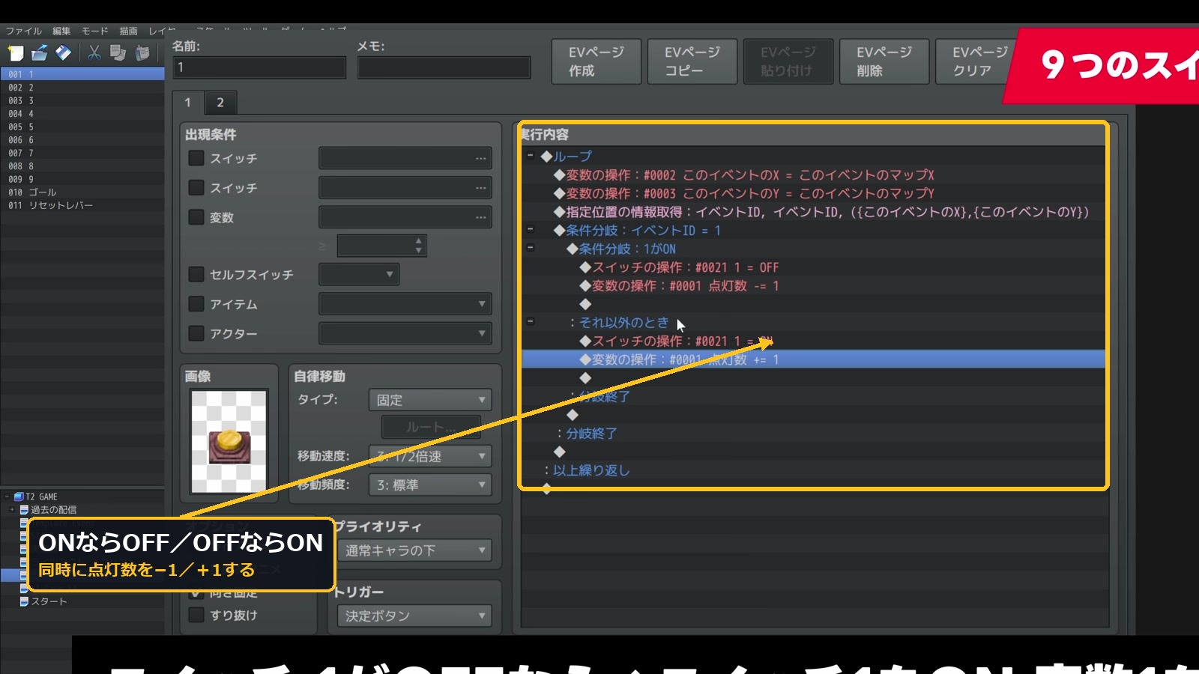Open the トリガー dropdown showing 決定ボタン
Screen dimensions: 1199x674
tap(414, 616)
